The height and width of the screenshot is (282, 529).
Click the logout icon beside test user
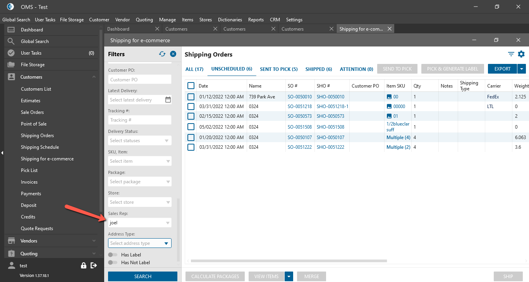pyautogui.click(x=93, y=265)
